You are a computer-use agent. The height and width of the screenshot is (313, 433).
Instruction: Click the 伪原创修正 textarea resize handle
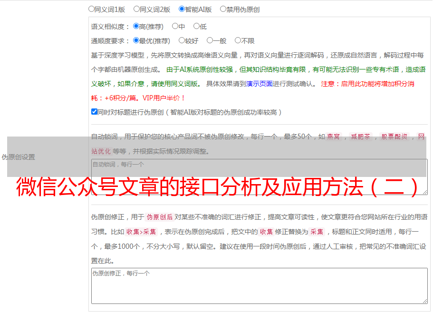pos(425,301)
